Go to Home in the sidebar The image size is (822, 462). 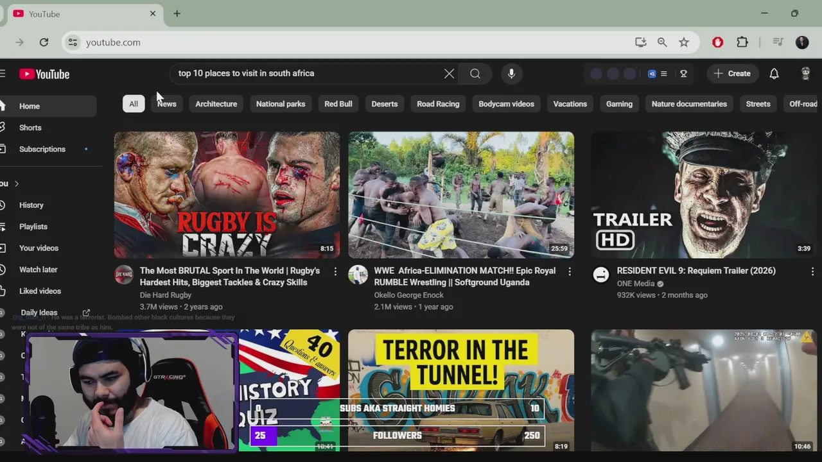[48, 107]
